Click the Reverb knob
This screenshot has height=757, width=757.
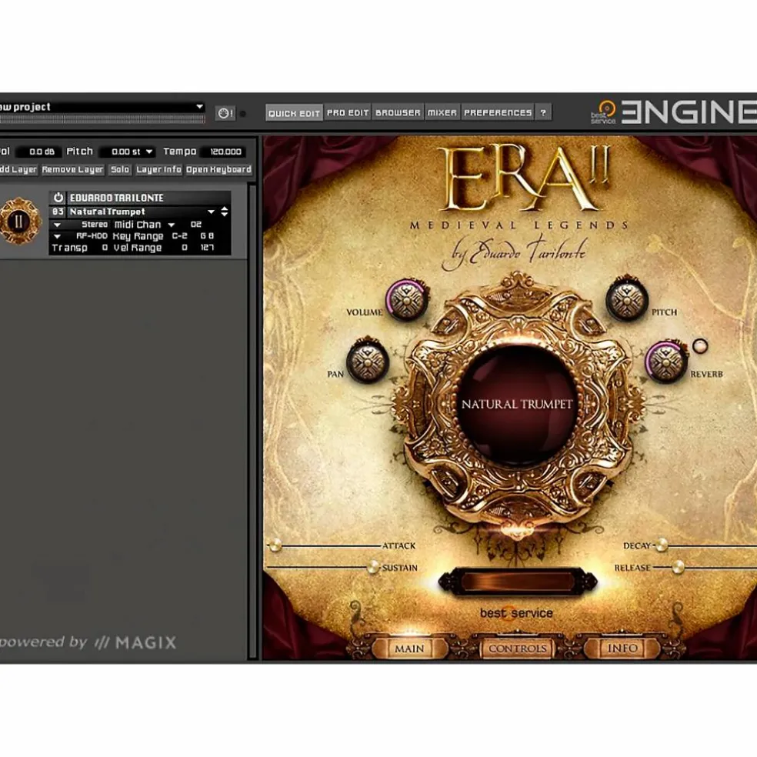click(x=667, y=362)
